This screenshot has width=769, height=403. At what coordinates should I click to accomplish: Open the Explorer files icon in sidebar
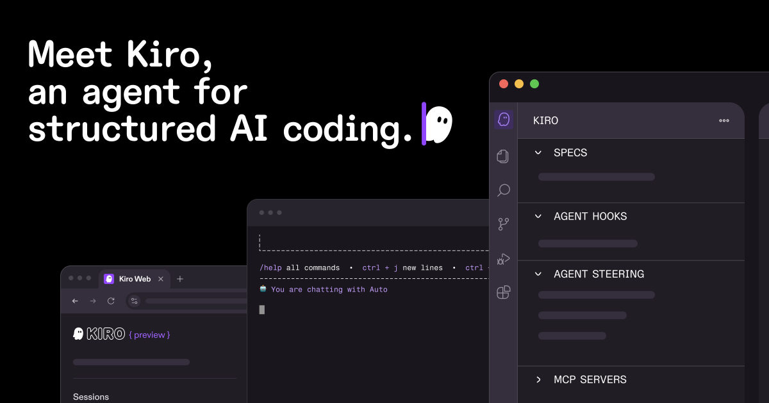503,156
